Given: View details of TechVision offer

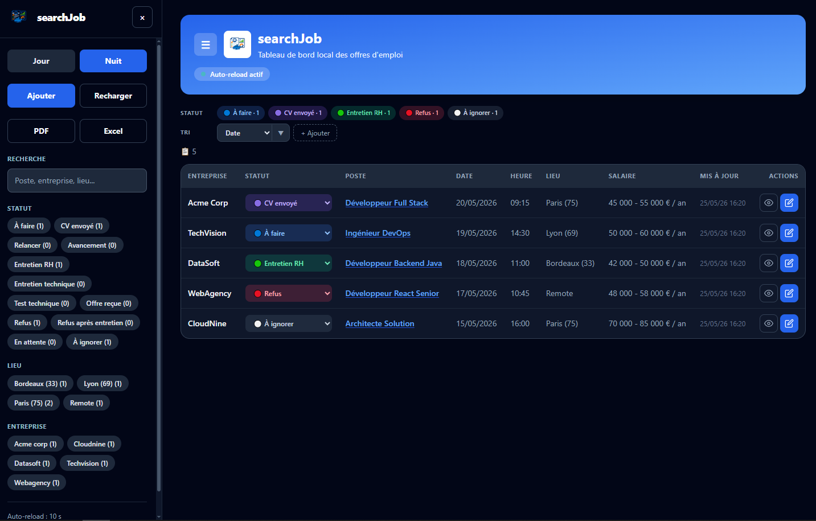Looking at the screenshot, I should point(769,233).
